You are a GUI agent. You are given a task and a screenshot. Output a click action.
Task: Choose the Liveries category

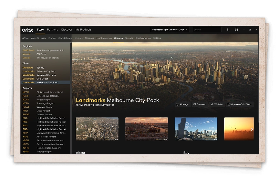[x=79, y=38]
